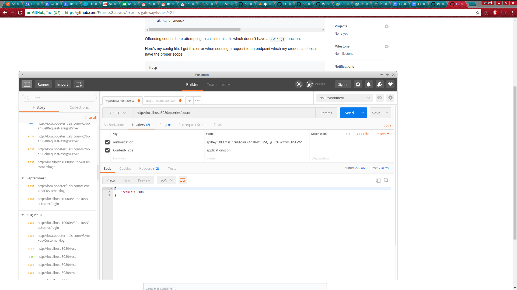Click the environment quick look eye
The width and height of the screenshot is (517, 290).
[x=379, y=98]
